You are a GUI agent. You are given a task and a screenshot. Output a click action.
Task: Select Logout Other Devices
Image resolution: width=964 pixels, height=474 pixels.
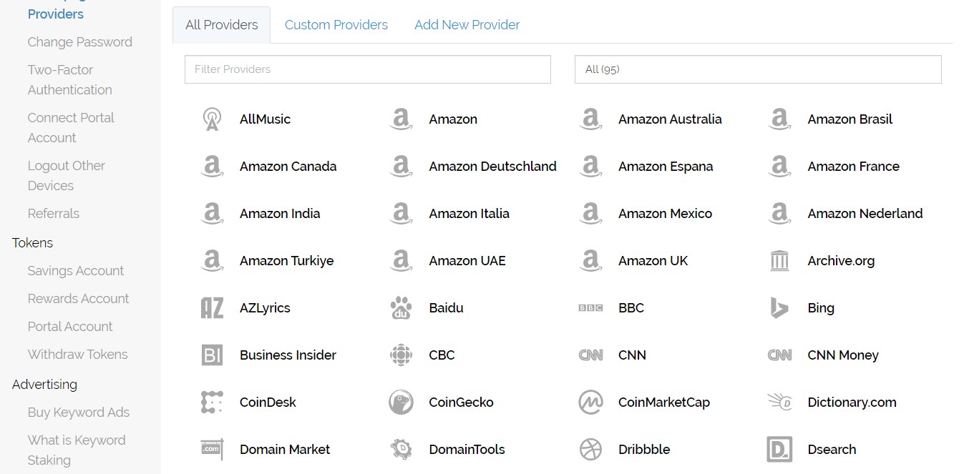coord(67,176)
